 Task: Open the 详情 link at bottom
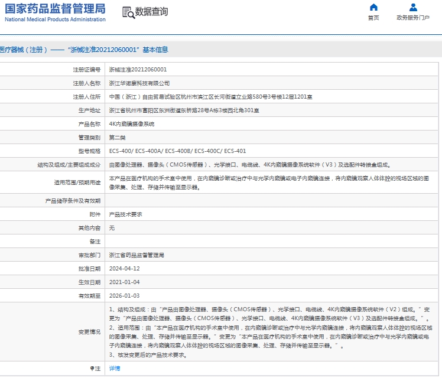click(x=115, y=369)
